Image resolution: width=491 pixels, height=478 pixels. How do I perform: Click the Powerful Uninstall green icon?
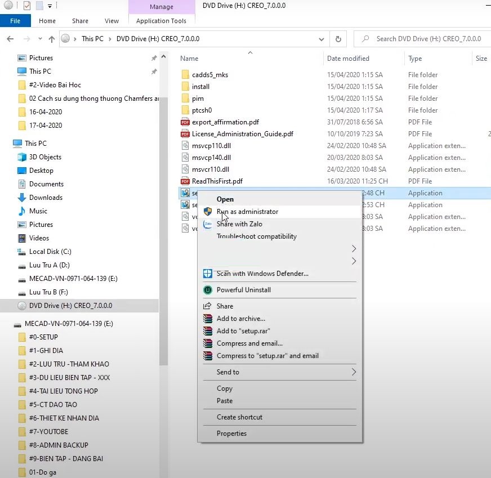pyautogui.click(x=208, y=290)
